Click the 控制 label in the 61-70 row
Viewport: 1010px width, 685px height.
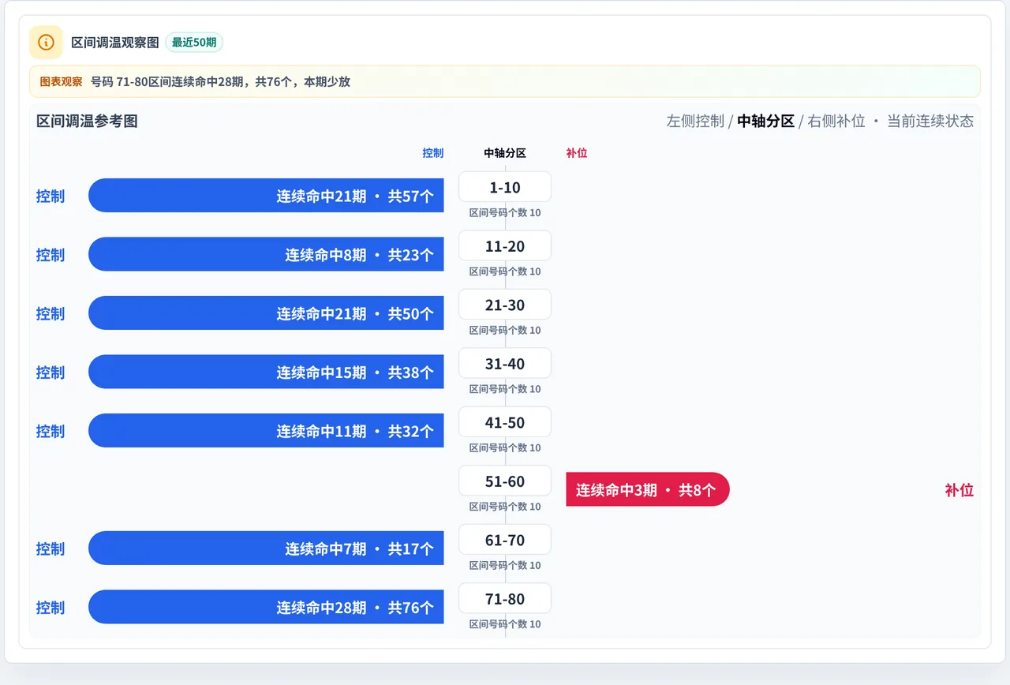coord(50,548)
